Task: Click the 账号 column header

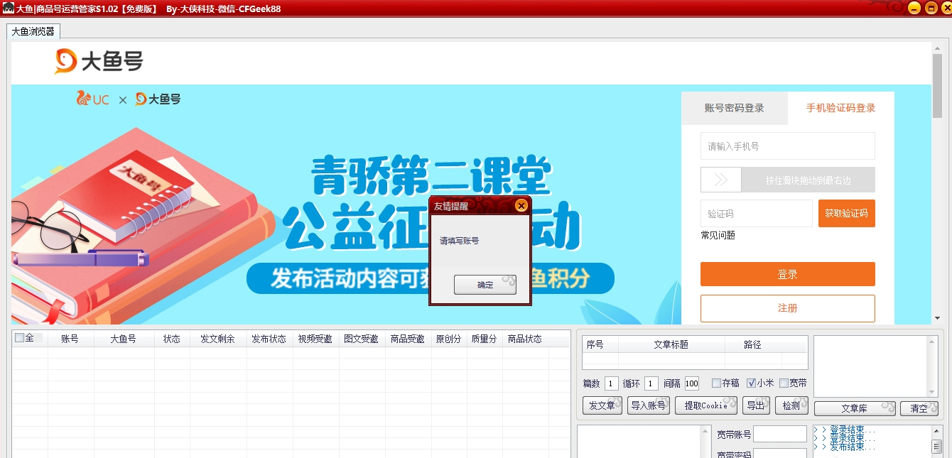Action: [x=70, y=339]
